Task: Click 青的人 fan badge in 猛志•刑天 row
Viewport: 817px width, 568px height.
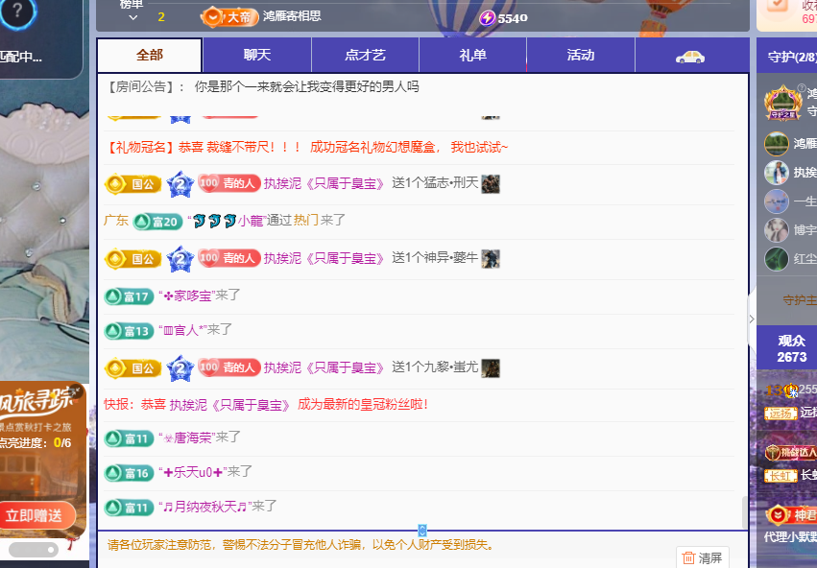Action: [x=229, y=183]
